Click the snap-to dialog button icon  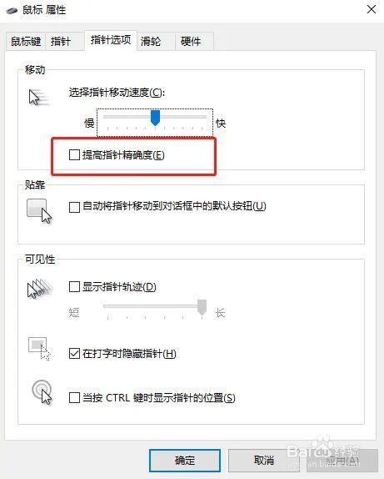pyautogui.click(x=39, y=211)
